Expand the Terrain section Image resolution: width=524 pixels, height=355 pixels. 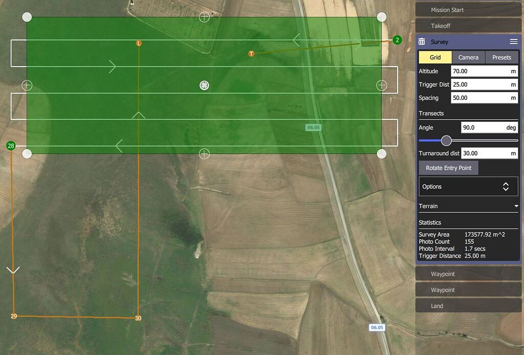468,206
